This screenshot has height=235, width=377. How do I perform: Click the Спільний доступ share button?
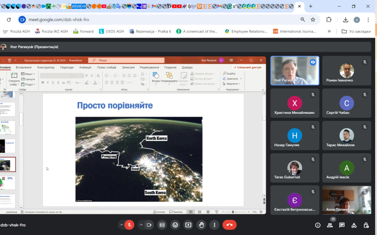coord(247,67)
